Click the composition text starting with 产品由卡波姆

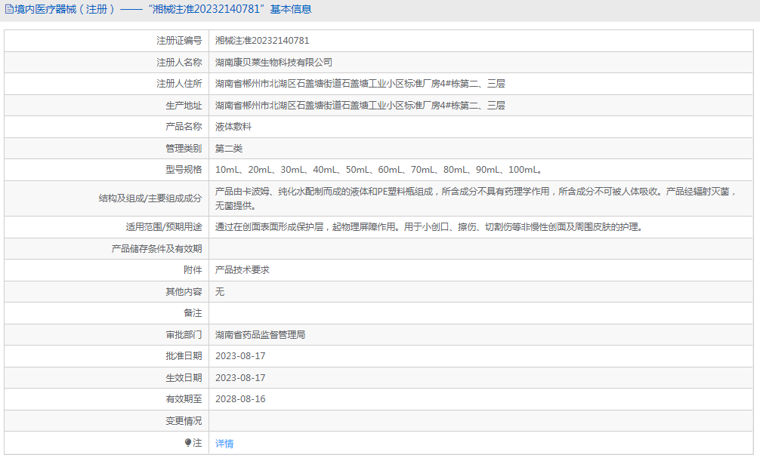[477, 198]
